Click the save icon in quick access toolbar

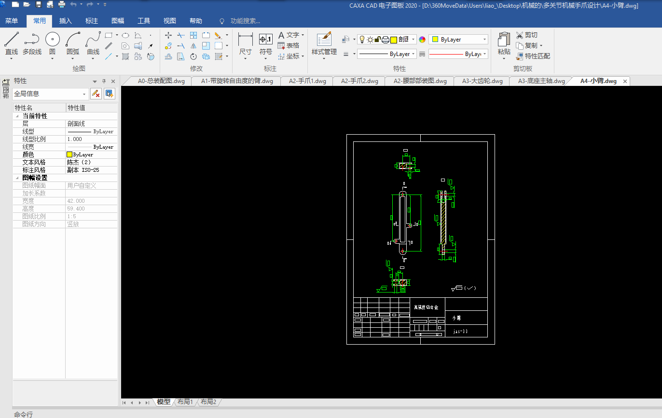pos(38,4)
